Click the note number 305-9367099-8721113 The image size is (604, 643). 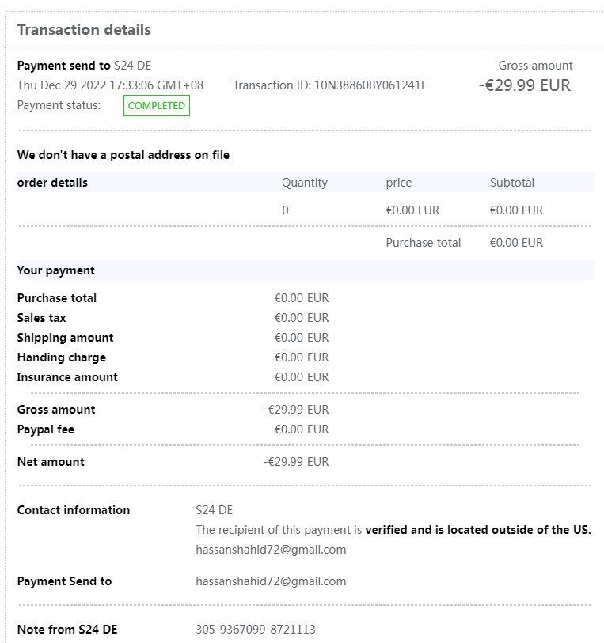point(256,630)
